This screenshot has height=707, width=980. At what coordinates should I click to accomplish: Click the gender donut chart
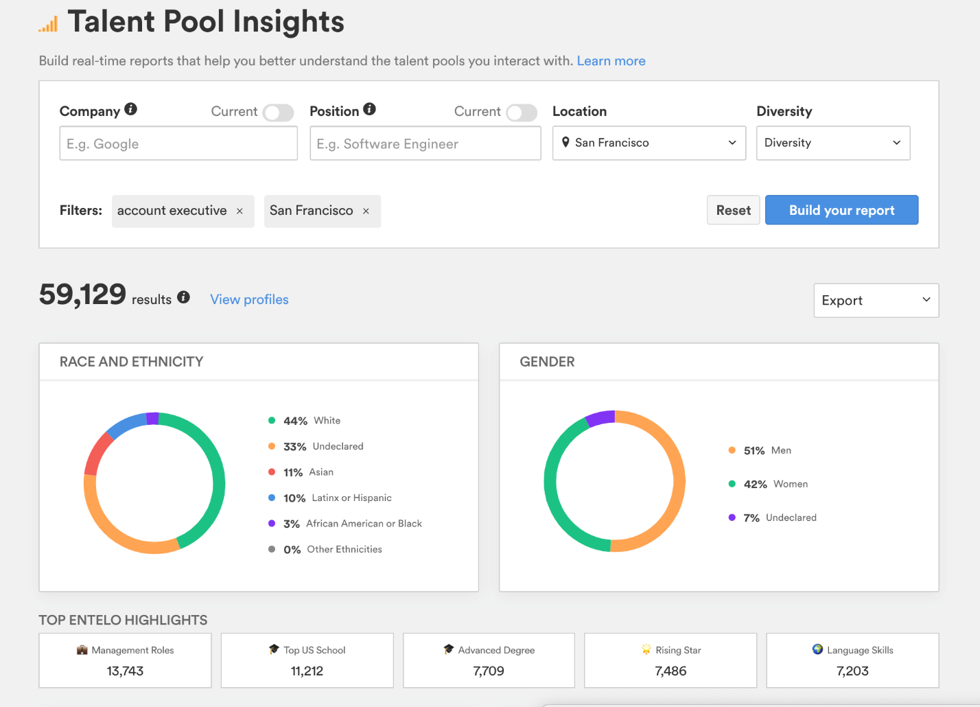(615, 481)
